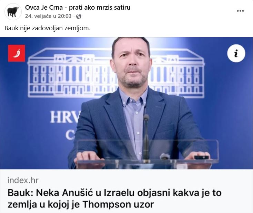This screenshot has width=253, height=213.
Task: Click 'prati ako mrzis satiru' in the page title
Action: 100,8
